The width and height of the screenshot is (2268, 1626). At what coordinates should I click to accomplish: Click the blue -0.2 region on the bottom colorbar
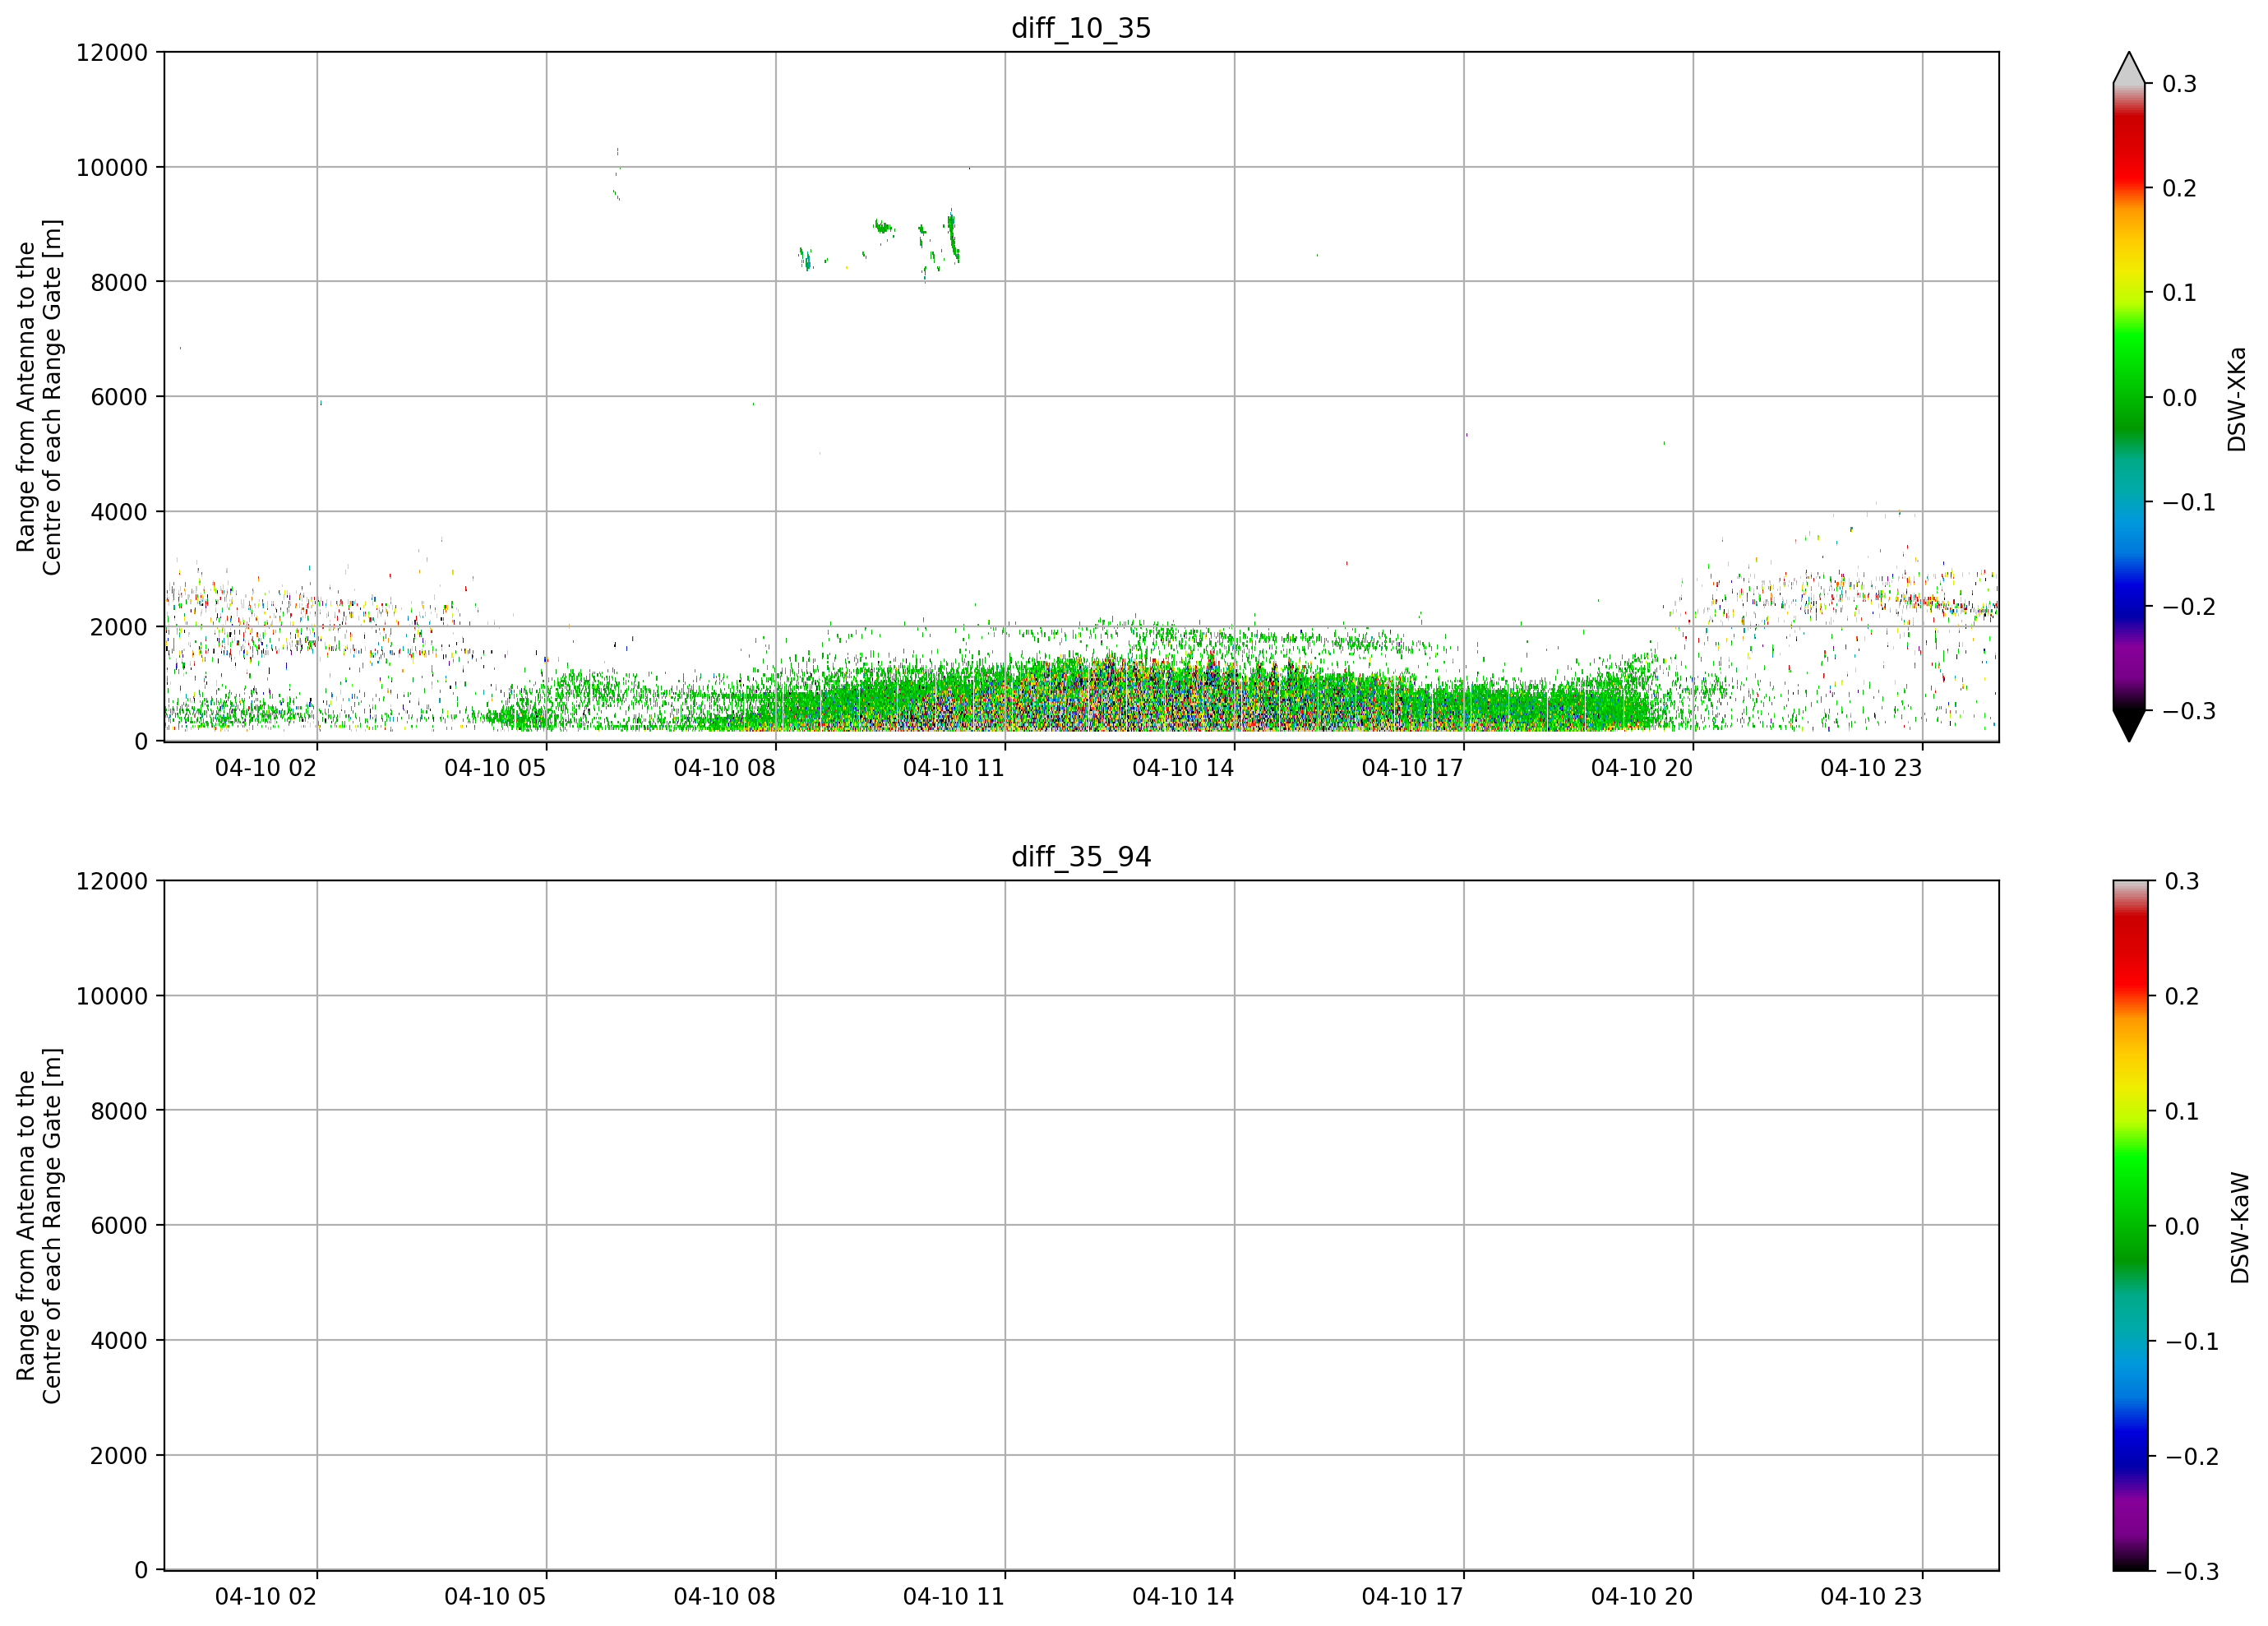click(x=2129, y=1456)
